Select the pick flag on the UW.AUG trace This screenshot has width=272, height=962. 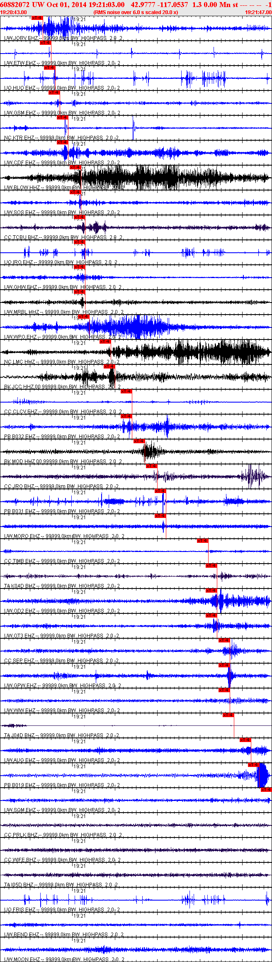pos(245,740)
